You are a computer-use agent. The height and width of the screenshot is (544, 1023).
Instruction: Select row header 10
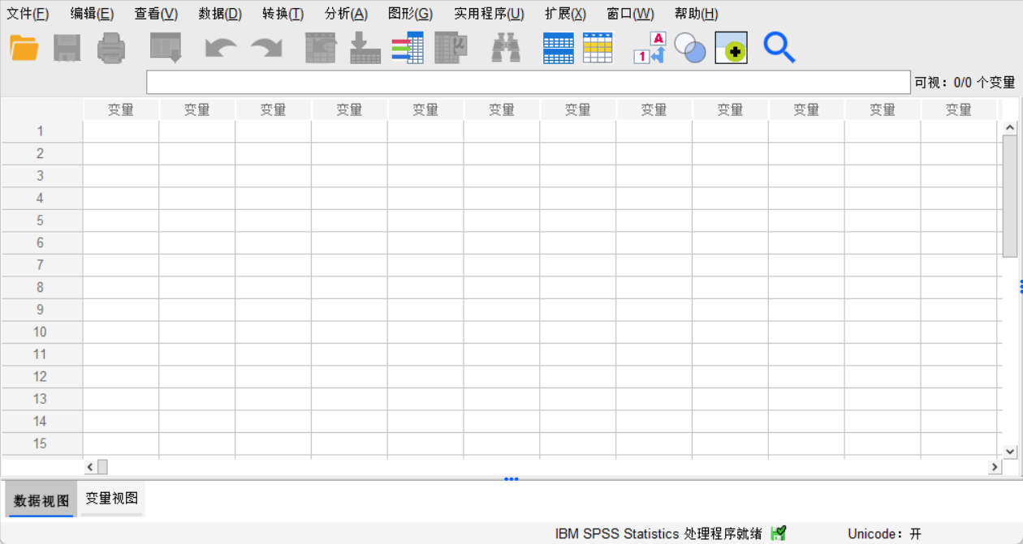41,332
